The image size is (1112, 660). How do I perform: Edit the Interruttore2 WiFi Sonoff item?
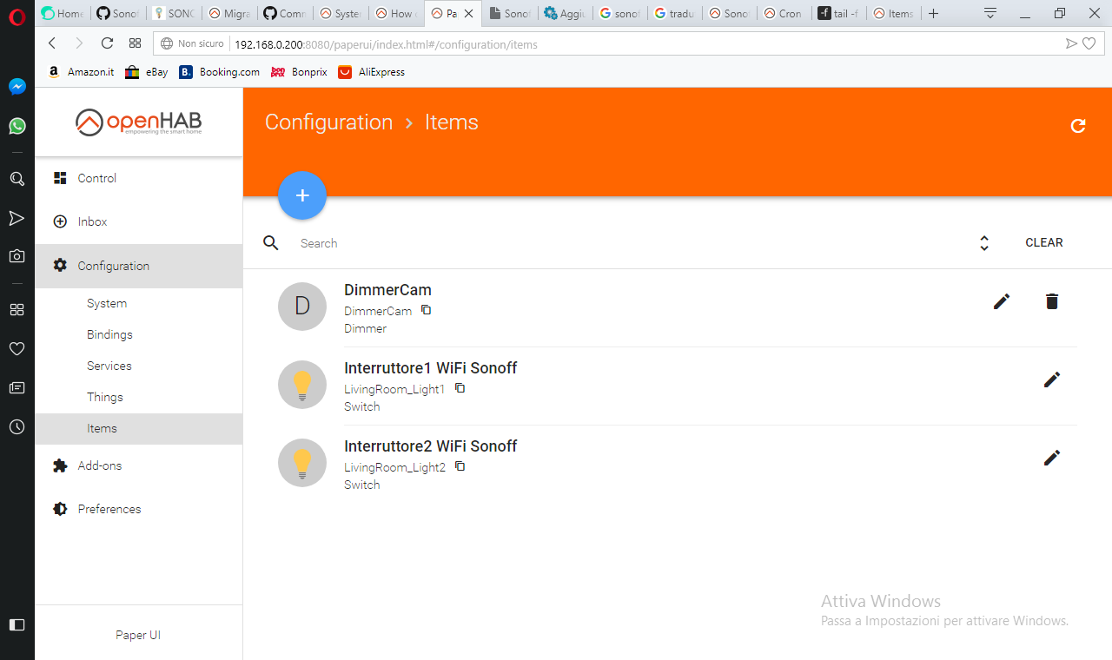1052,458
